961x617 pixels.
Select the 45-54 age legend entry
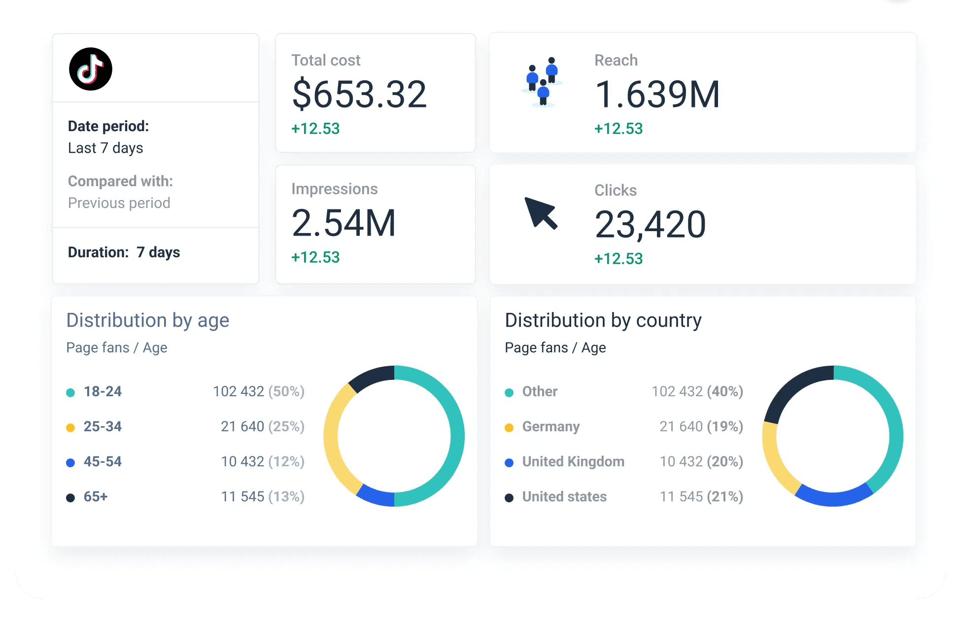click(103, 462)
